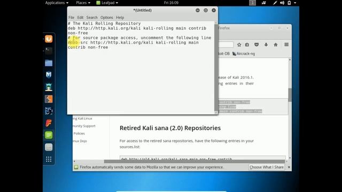
Task: Launch Burp Suite from the dock
Action: point(49,99)
